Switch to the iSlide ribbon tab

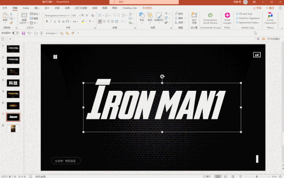26,8
